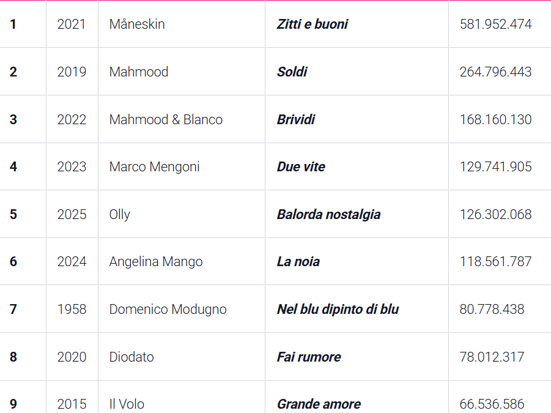Viewport: 551px width, 413px height.
Task: Click the song title "Grande amore"
Action: 319,404
